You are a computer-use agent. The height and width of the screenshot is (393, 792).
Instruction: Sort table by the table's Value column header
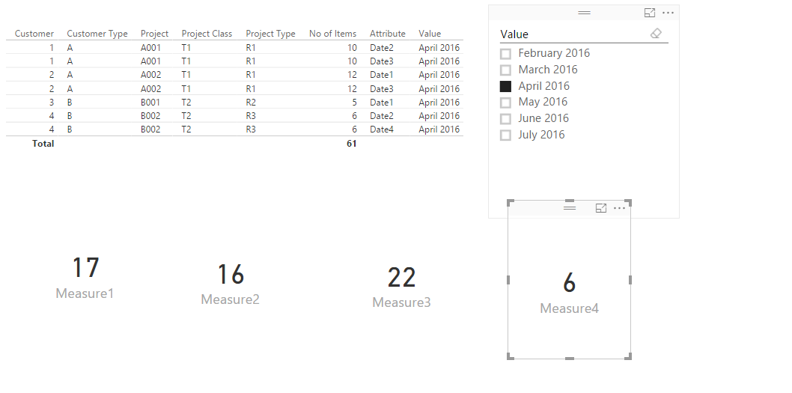430,34
